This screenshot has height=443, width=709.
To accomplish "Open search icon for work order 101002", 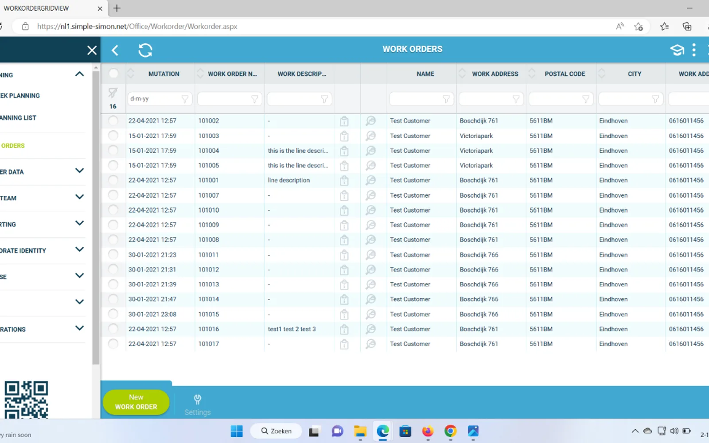I will point(370,120).
